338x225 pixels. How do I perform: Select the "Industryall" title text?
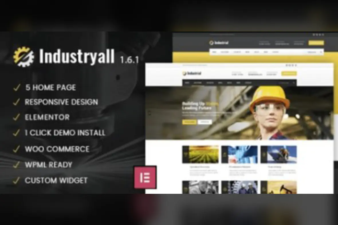pos(76,57)
